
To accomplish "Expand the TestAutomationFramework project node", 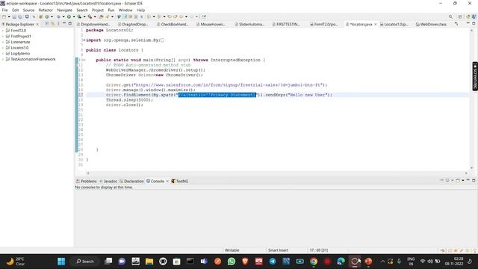I will tap(3, 60).
